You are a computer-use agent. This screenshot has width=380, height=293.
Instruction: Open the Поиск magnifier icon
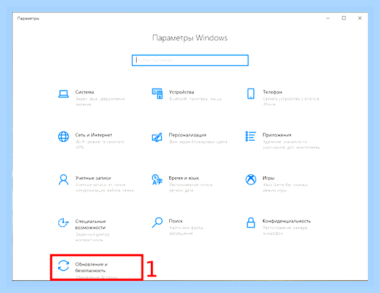click(157, 223)
